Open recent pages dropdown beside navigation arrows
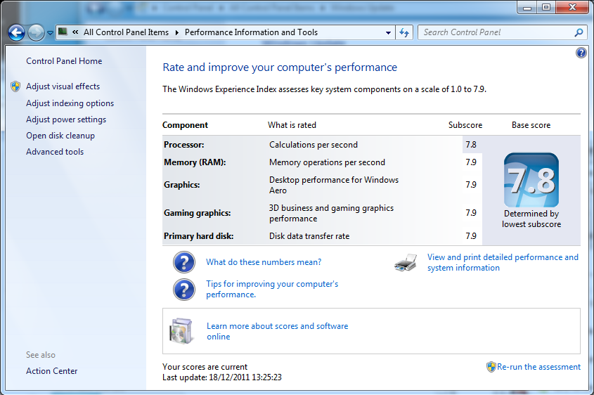The image size is (594, 395). tap(50, 33)
